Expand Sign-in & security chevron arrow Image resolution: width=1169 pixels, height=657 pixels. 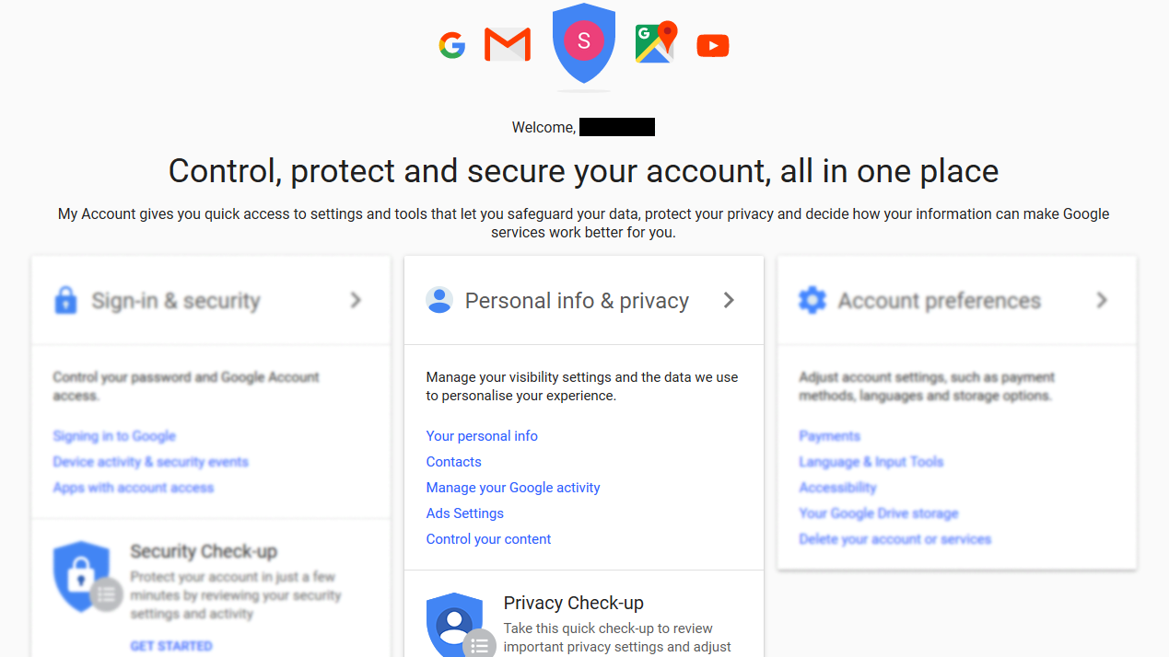pyautogui.click(x=356, y=300)
